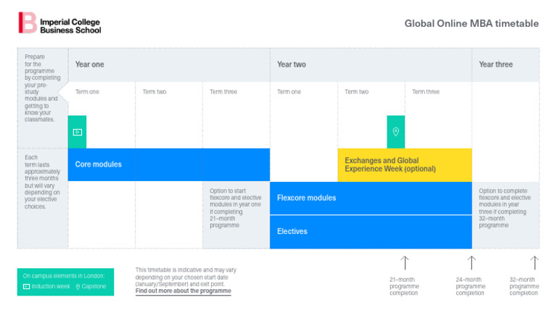Image resolution: width=557 pixels, height=313 pixels.
Task: Click Term two under Year one
Action: click(x=154, y=92)
